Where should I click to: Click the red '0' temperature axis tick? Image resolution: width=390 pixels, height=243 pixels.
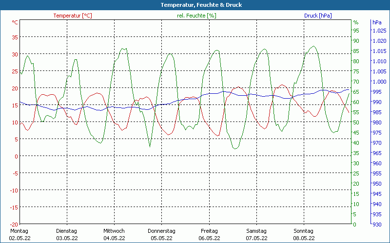pyautogui.click(x=17, y=156)
